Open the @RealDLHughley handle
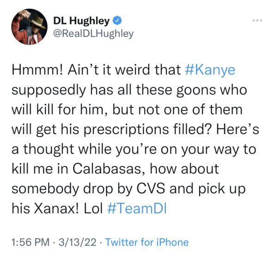275x254 pixels. click(x=93, y=34)
